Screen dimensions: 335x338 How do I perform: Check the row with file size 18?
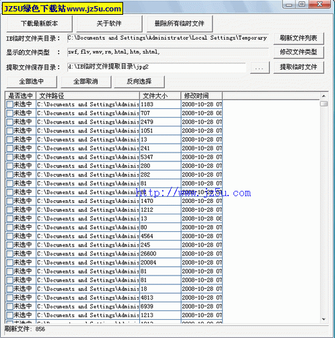point(9,289)
